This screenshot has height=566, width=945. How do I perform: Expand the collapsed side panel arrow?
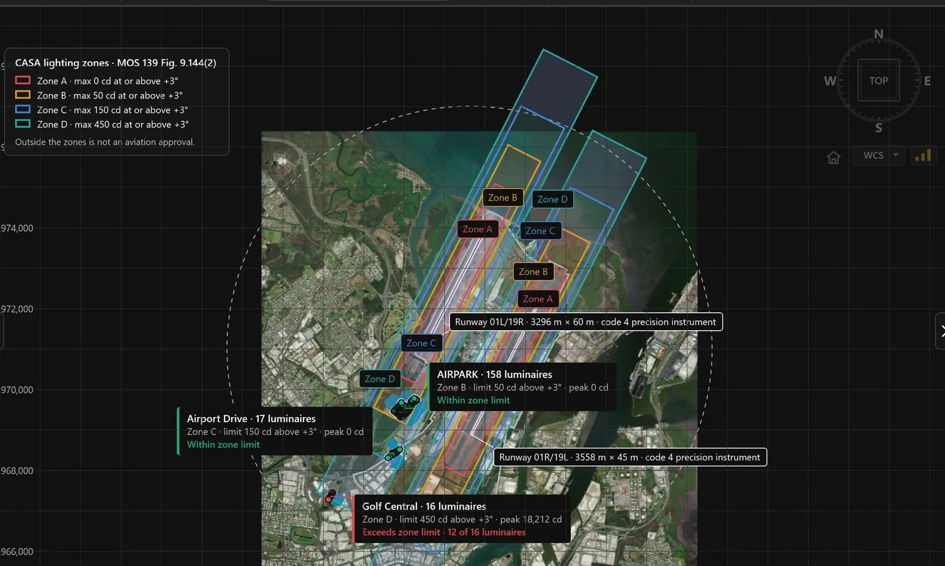pyautogui.click(x=941, y=331)
